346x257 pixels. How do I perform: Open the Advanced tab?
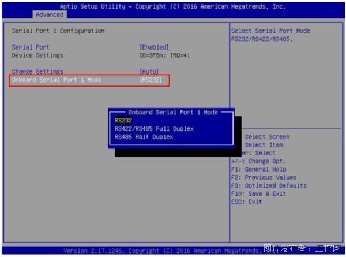[x=50, y=14]
